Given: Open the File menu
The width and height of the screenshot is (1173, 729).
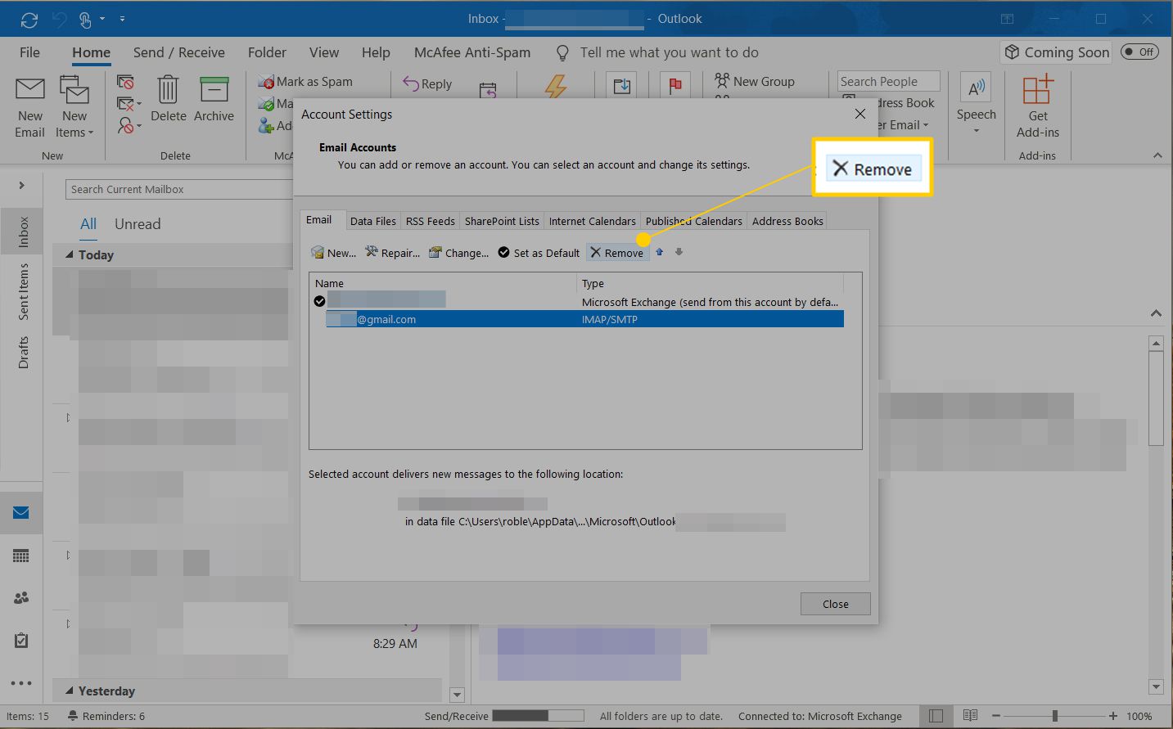Looking at the screenshot, I should [x=29, y=52].
